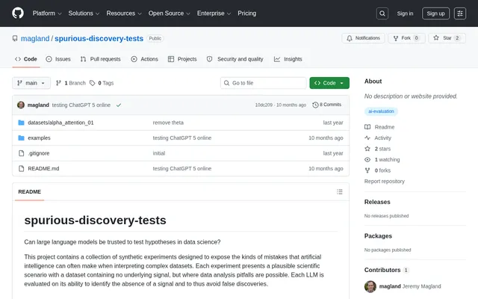This screenshot has width=478, height=299.
Task: Click the .gitignore file icon
Action: [x=21, y=153]
